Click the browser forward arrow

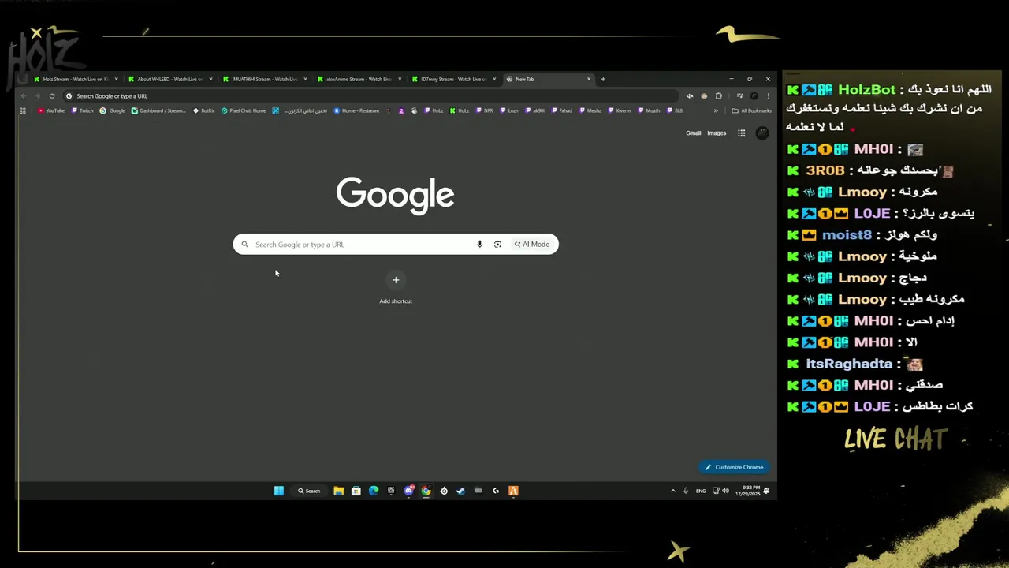37,96
